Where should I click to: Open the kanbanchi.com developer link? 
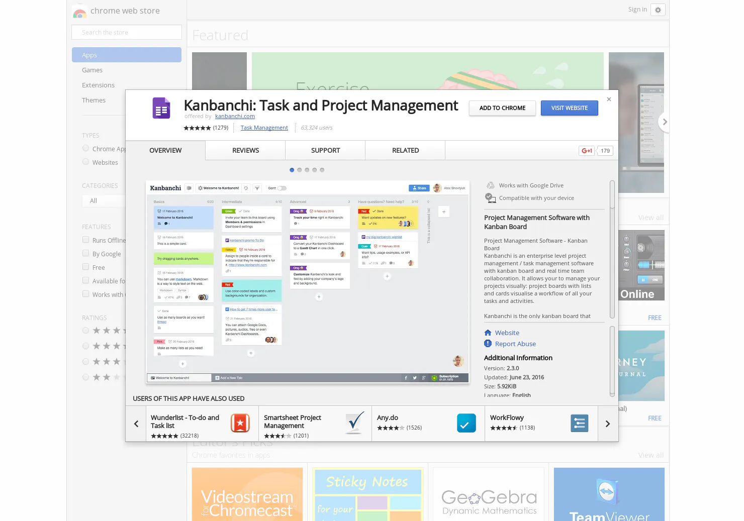[x=235, y=116]
